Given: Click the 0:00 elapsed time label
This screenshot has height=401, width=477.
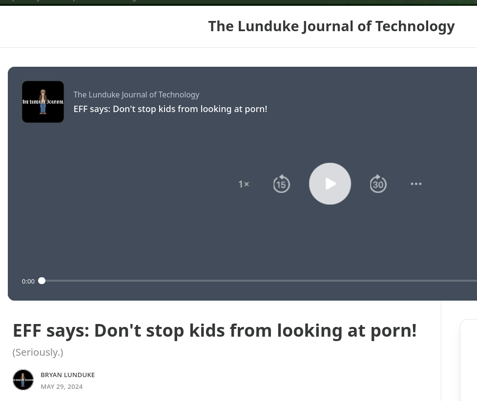Looking at the screenshot, I should pyautogui.click(x=28, y=282).
